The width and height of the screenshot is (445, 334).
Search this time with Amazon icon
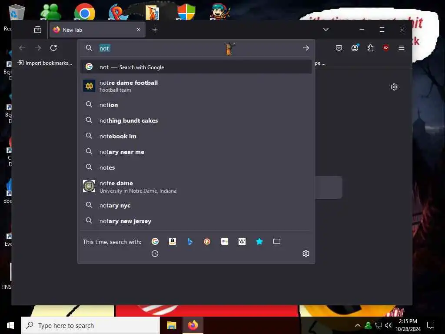173,241
